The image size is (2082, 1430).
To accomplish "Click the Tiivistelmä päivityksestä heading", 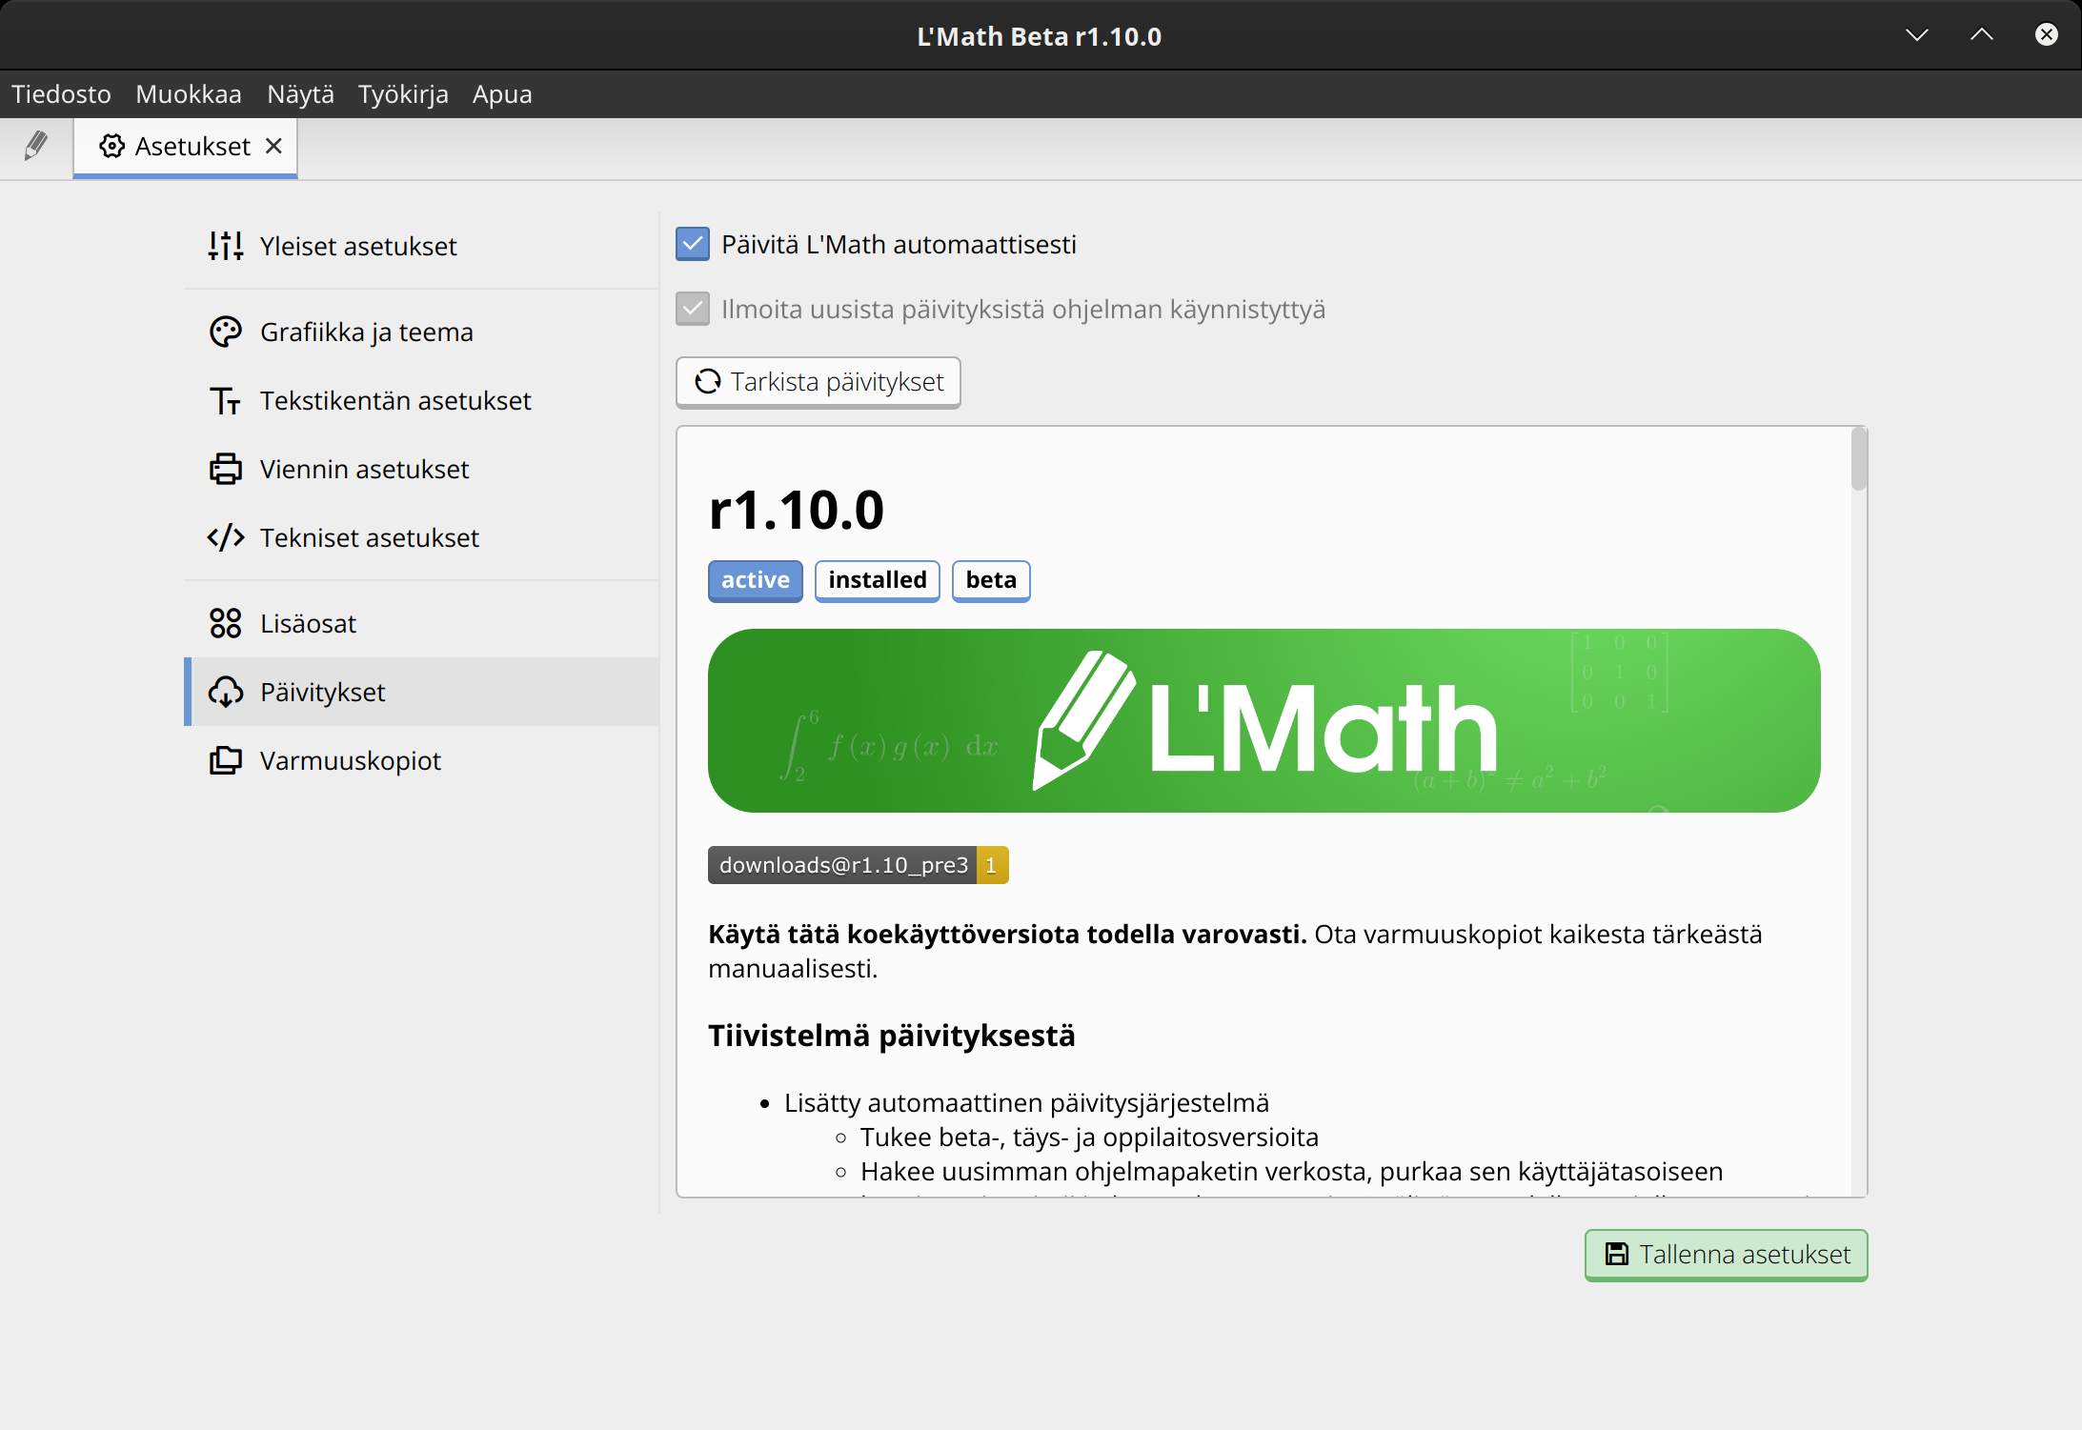I will (892, 1036).
